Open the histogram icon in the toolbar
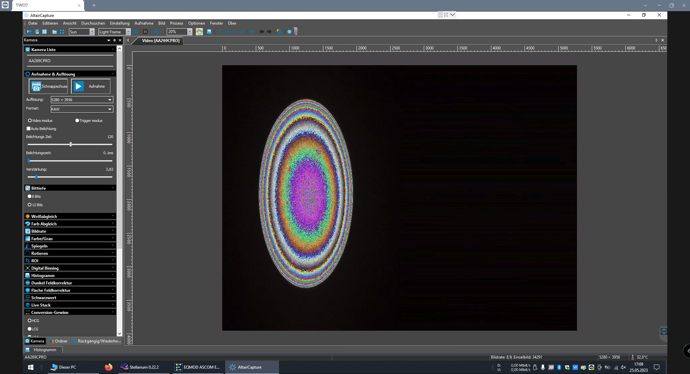Screen dimensions: 690x374 (x=209, y=32)
